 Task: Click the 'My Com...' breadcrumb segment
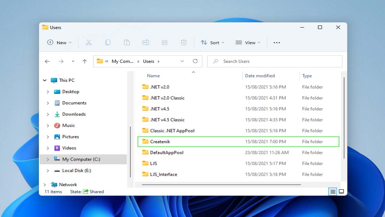point(123,61)
